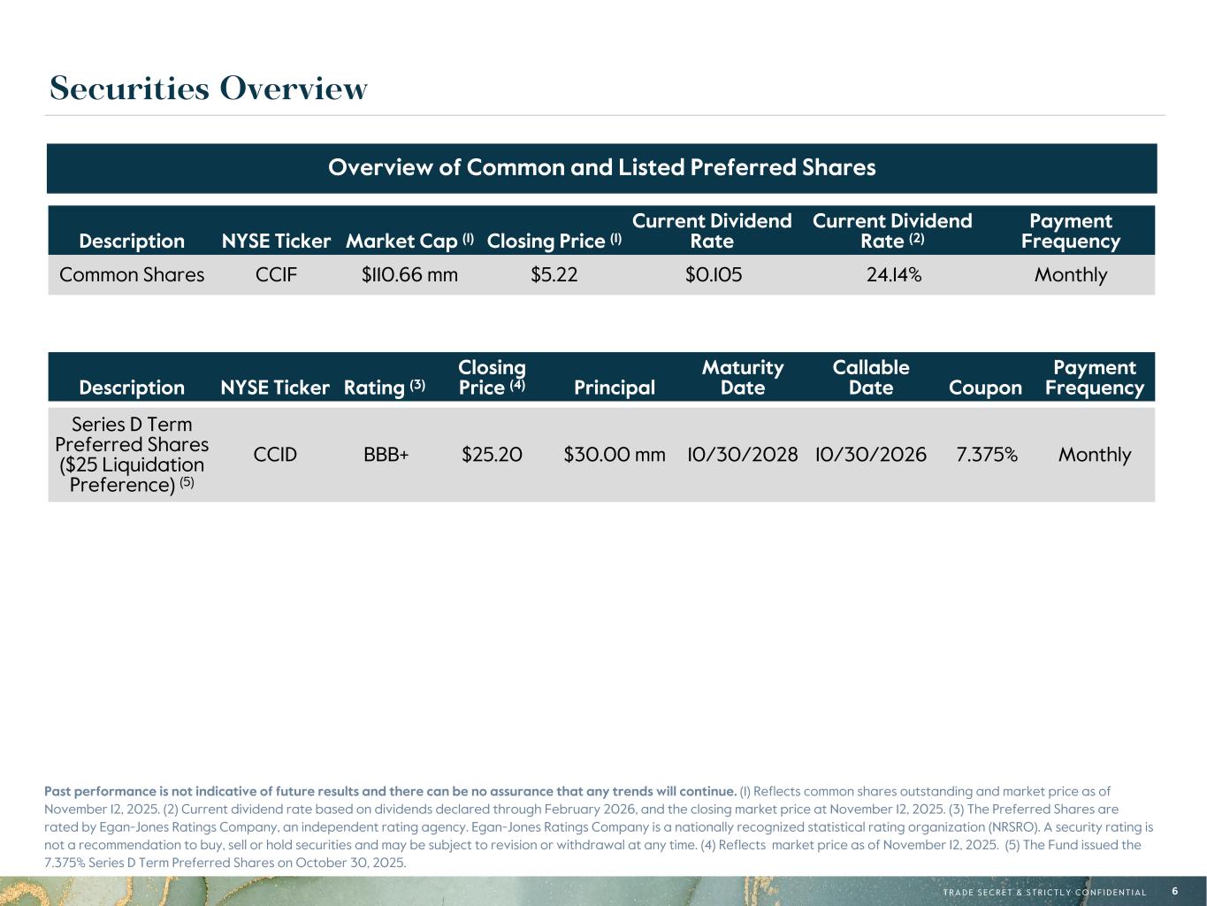The width and height of the screenshot is (1207, 906).
Task: Click the page number 6 in footer
Action: [x=1175, y=891]
